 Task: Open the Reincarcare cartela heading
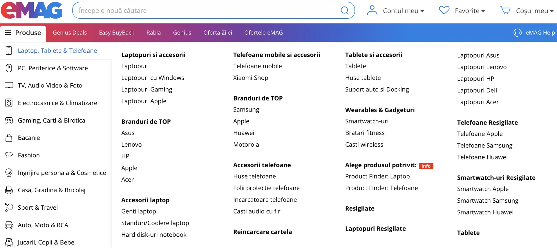263,232
